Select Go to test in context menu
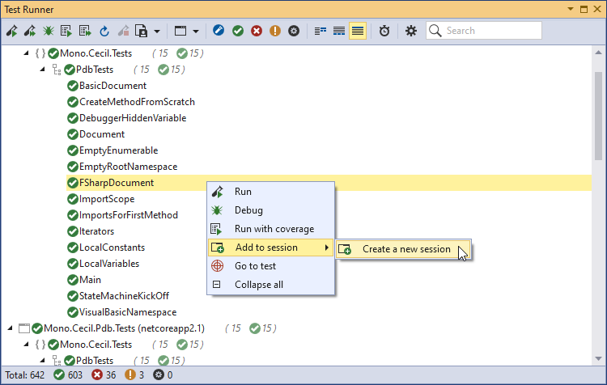Viewport: 607px width, 385px height. 255,266
